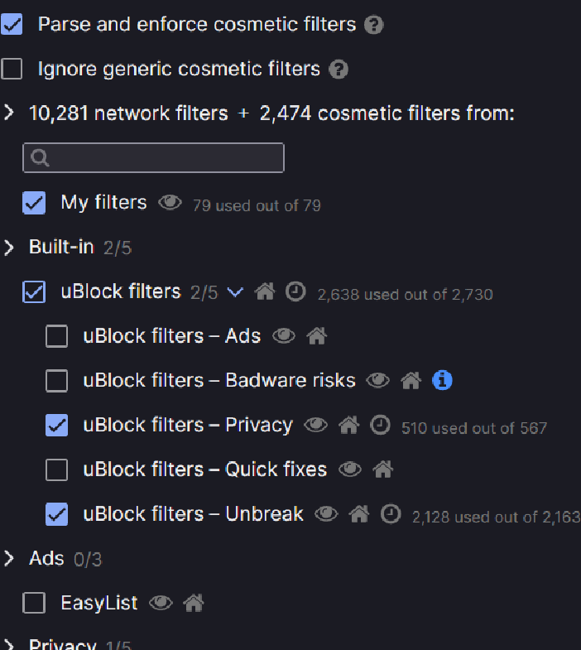The width and height of the screenshot is (581, 650).
Task: Click clock icon for uBlock filters – Unbreak
Action: coord(391,514)
